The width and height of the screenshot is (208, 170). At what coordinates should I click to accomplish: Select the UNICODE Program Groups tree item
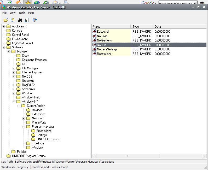(x=29, y=156)
